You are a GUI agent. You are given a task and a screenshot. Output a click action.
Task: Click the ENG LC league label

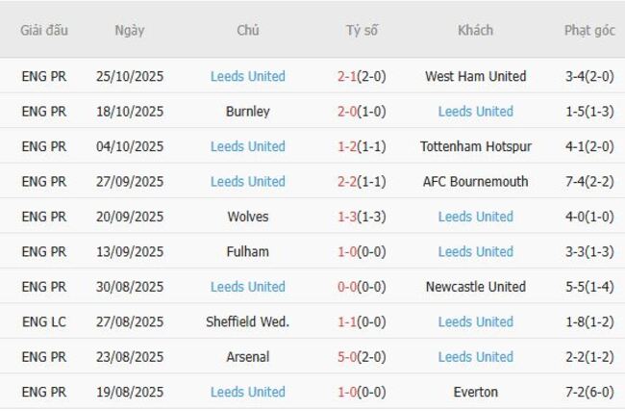44,321
